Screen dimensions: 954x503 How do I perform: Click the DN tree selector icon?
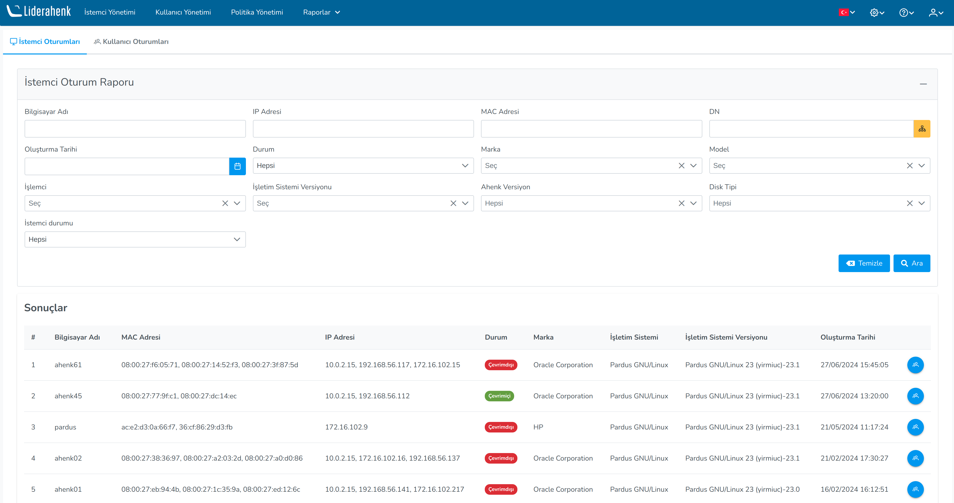click(921, 129)
